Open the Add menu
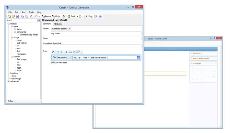Viewport: 232px width, 133px height. click(x=24, y=12)
